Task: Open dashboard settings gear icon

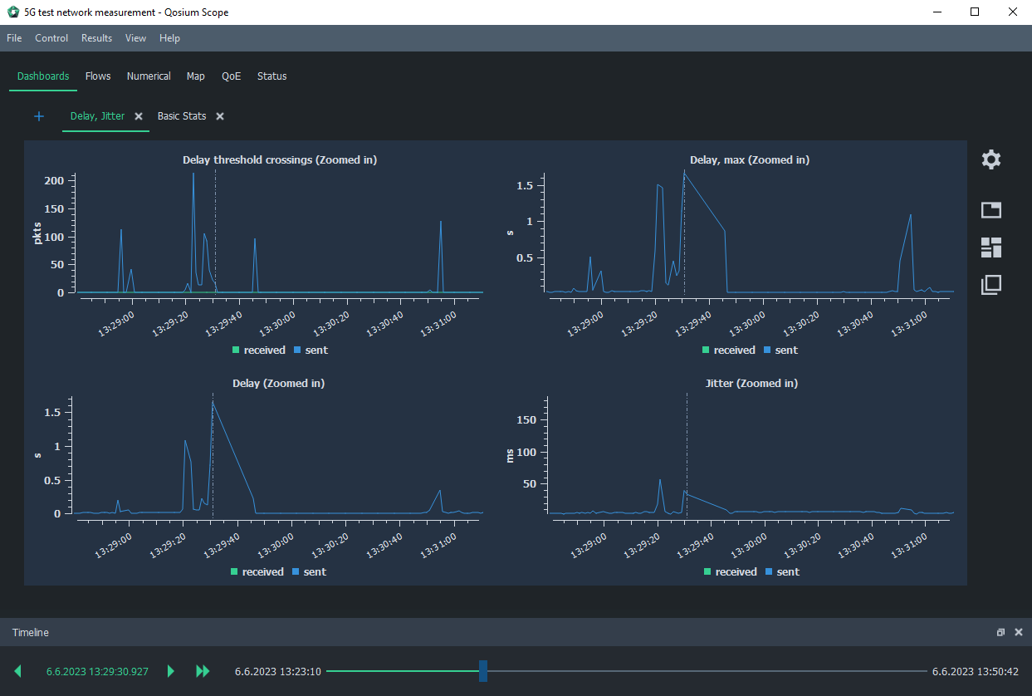Action: tap(990, 160)
